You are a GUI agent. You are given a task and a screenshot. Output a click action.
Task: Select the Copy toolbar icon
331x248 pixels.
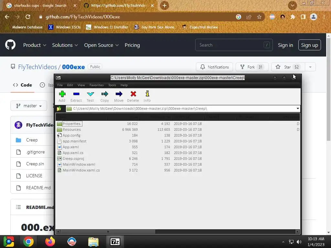coord(104,96)
